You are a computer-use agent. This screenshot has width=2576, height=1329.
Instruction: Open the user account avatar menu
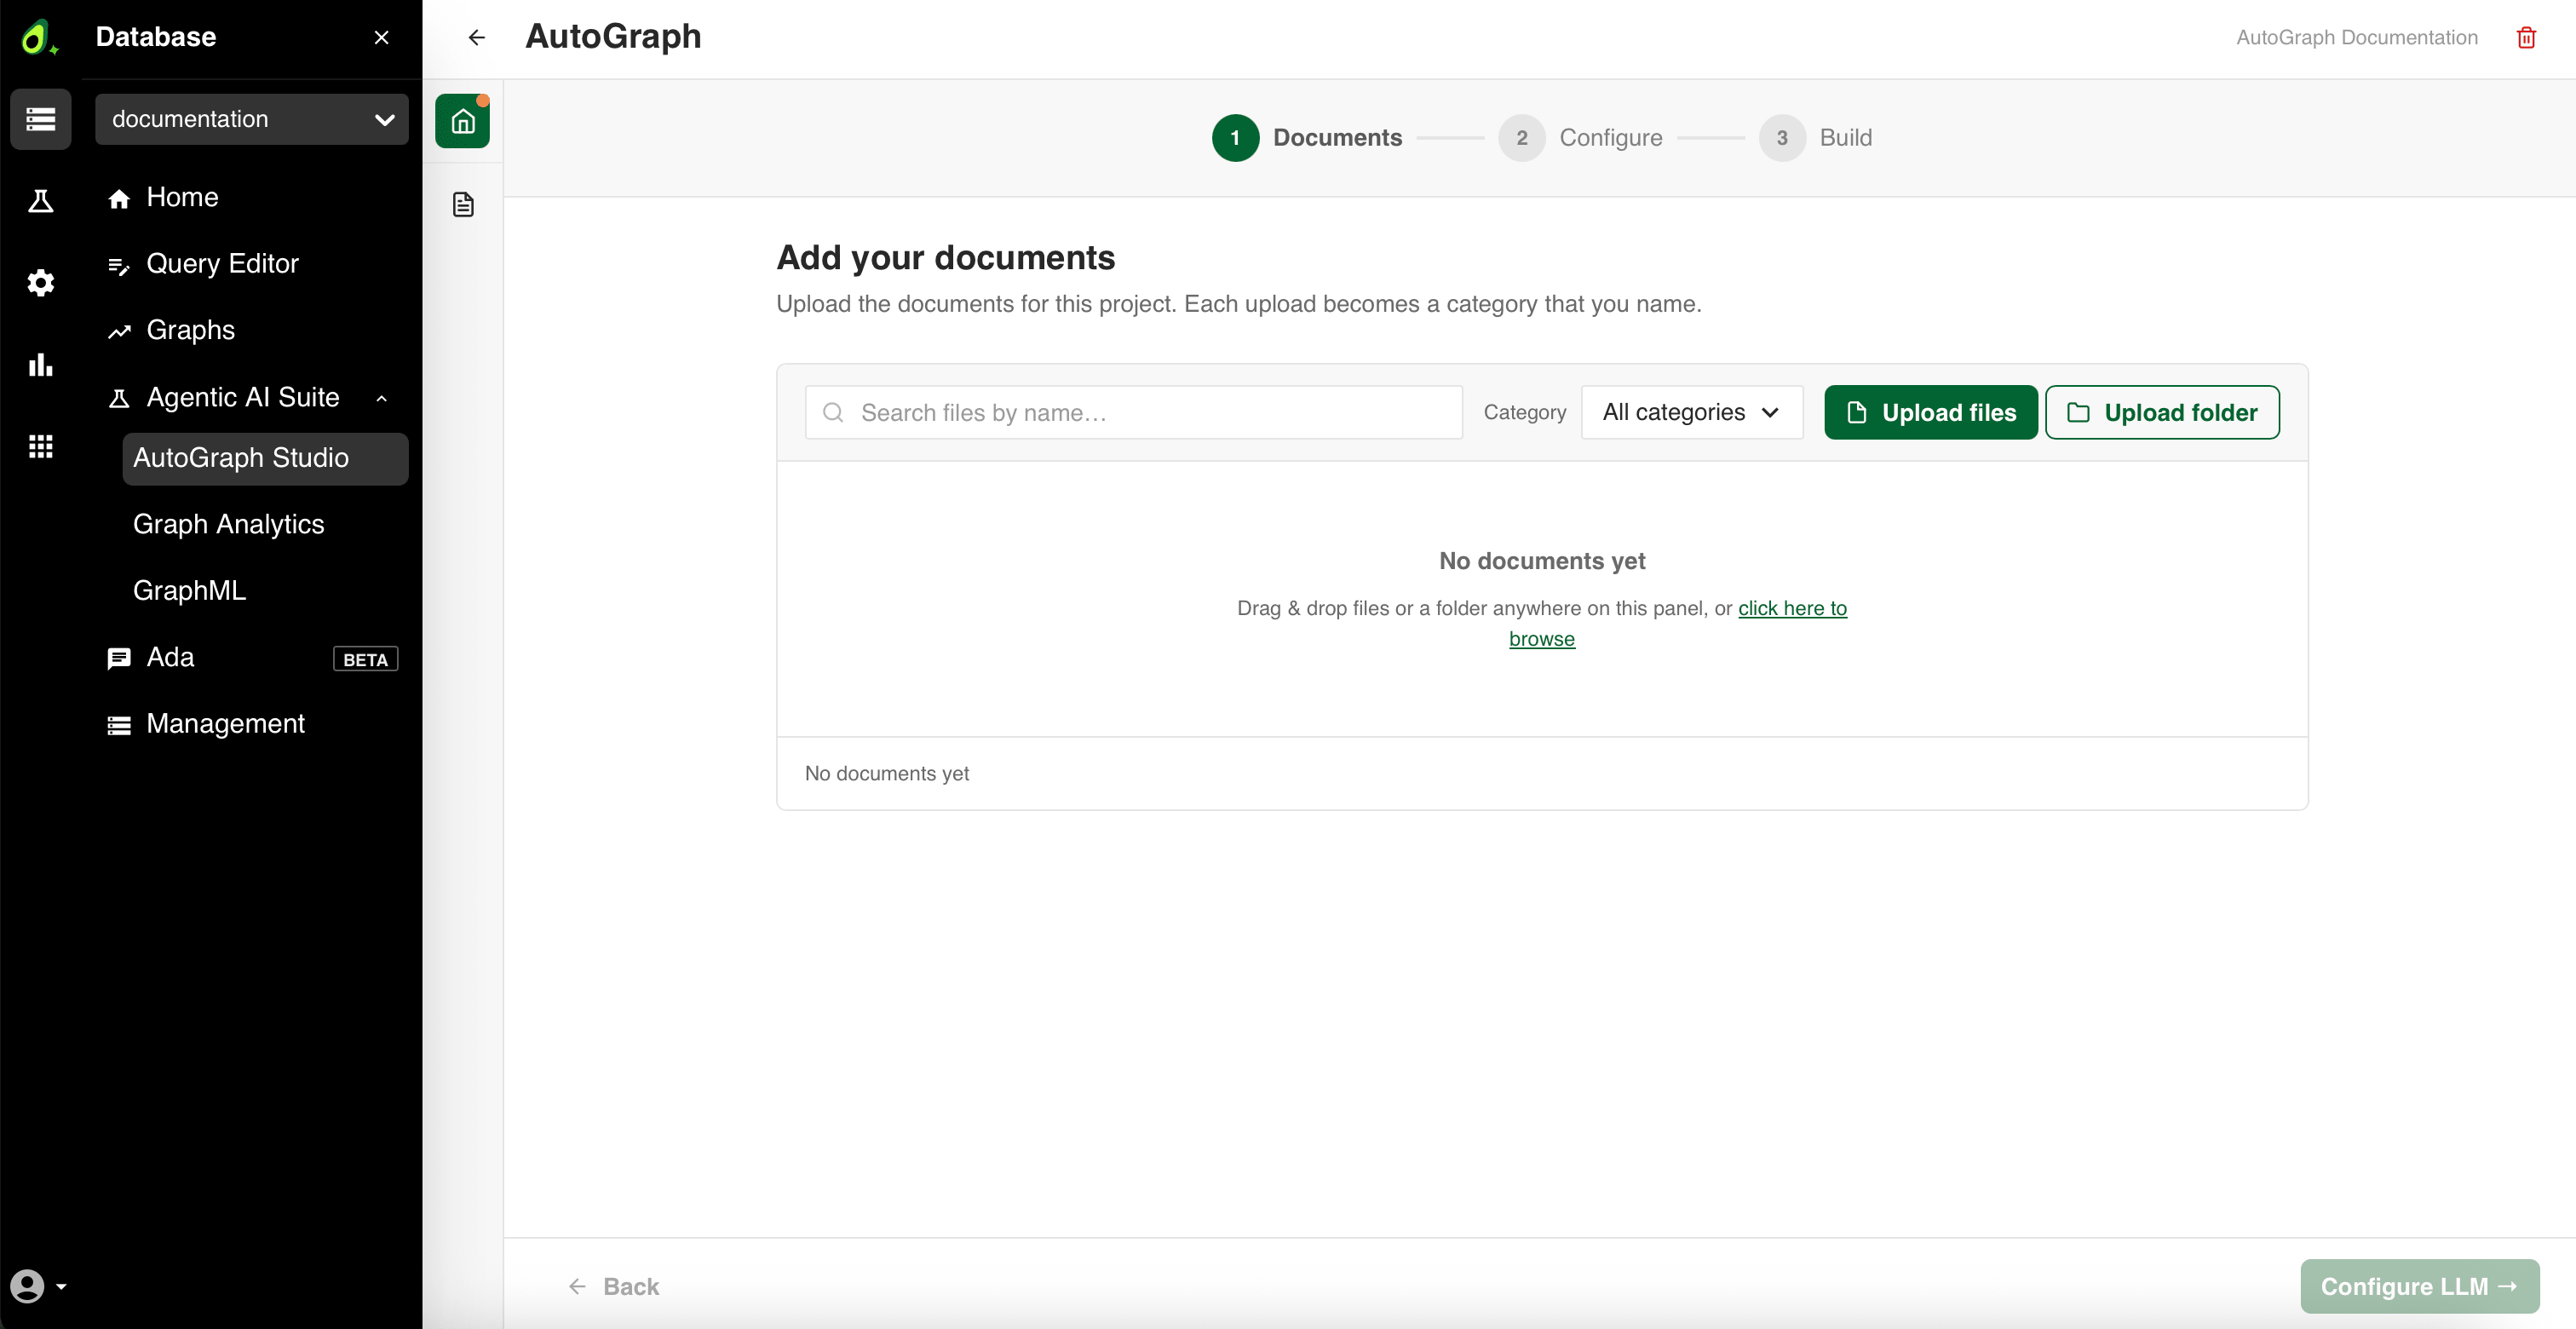click(x=27, y=1286)
